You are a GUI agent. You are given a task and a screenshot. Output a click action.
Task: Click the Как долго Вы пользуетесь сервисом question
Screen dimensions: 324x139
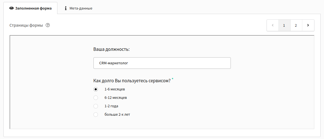(x=132, y=81)
